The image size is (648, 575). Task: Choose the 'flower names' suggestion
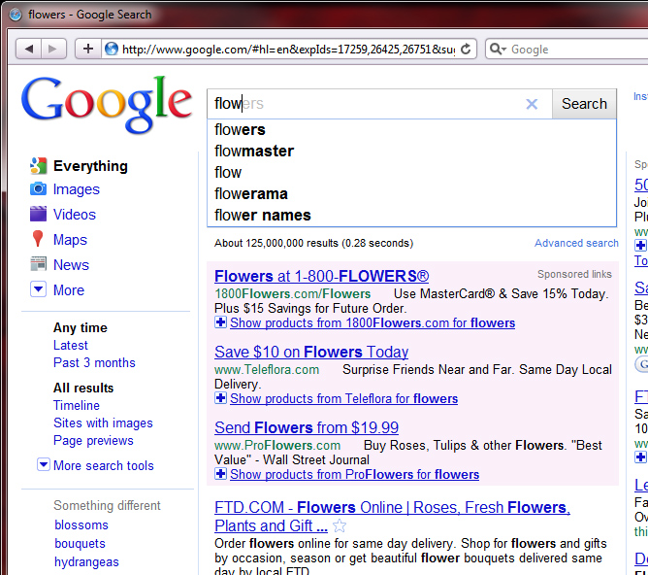[411, 215]
